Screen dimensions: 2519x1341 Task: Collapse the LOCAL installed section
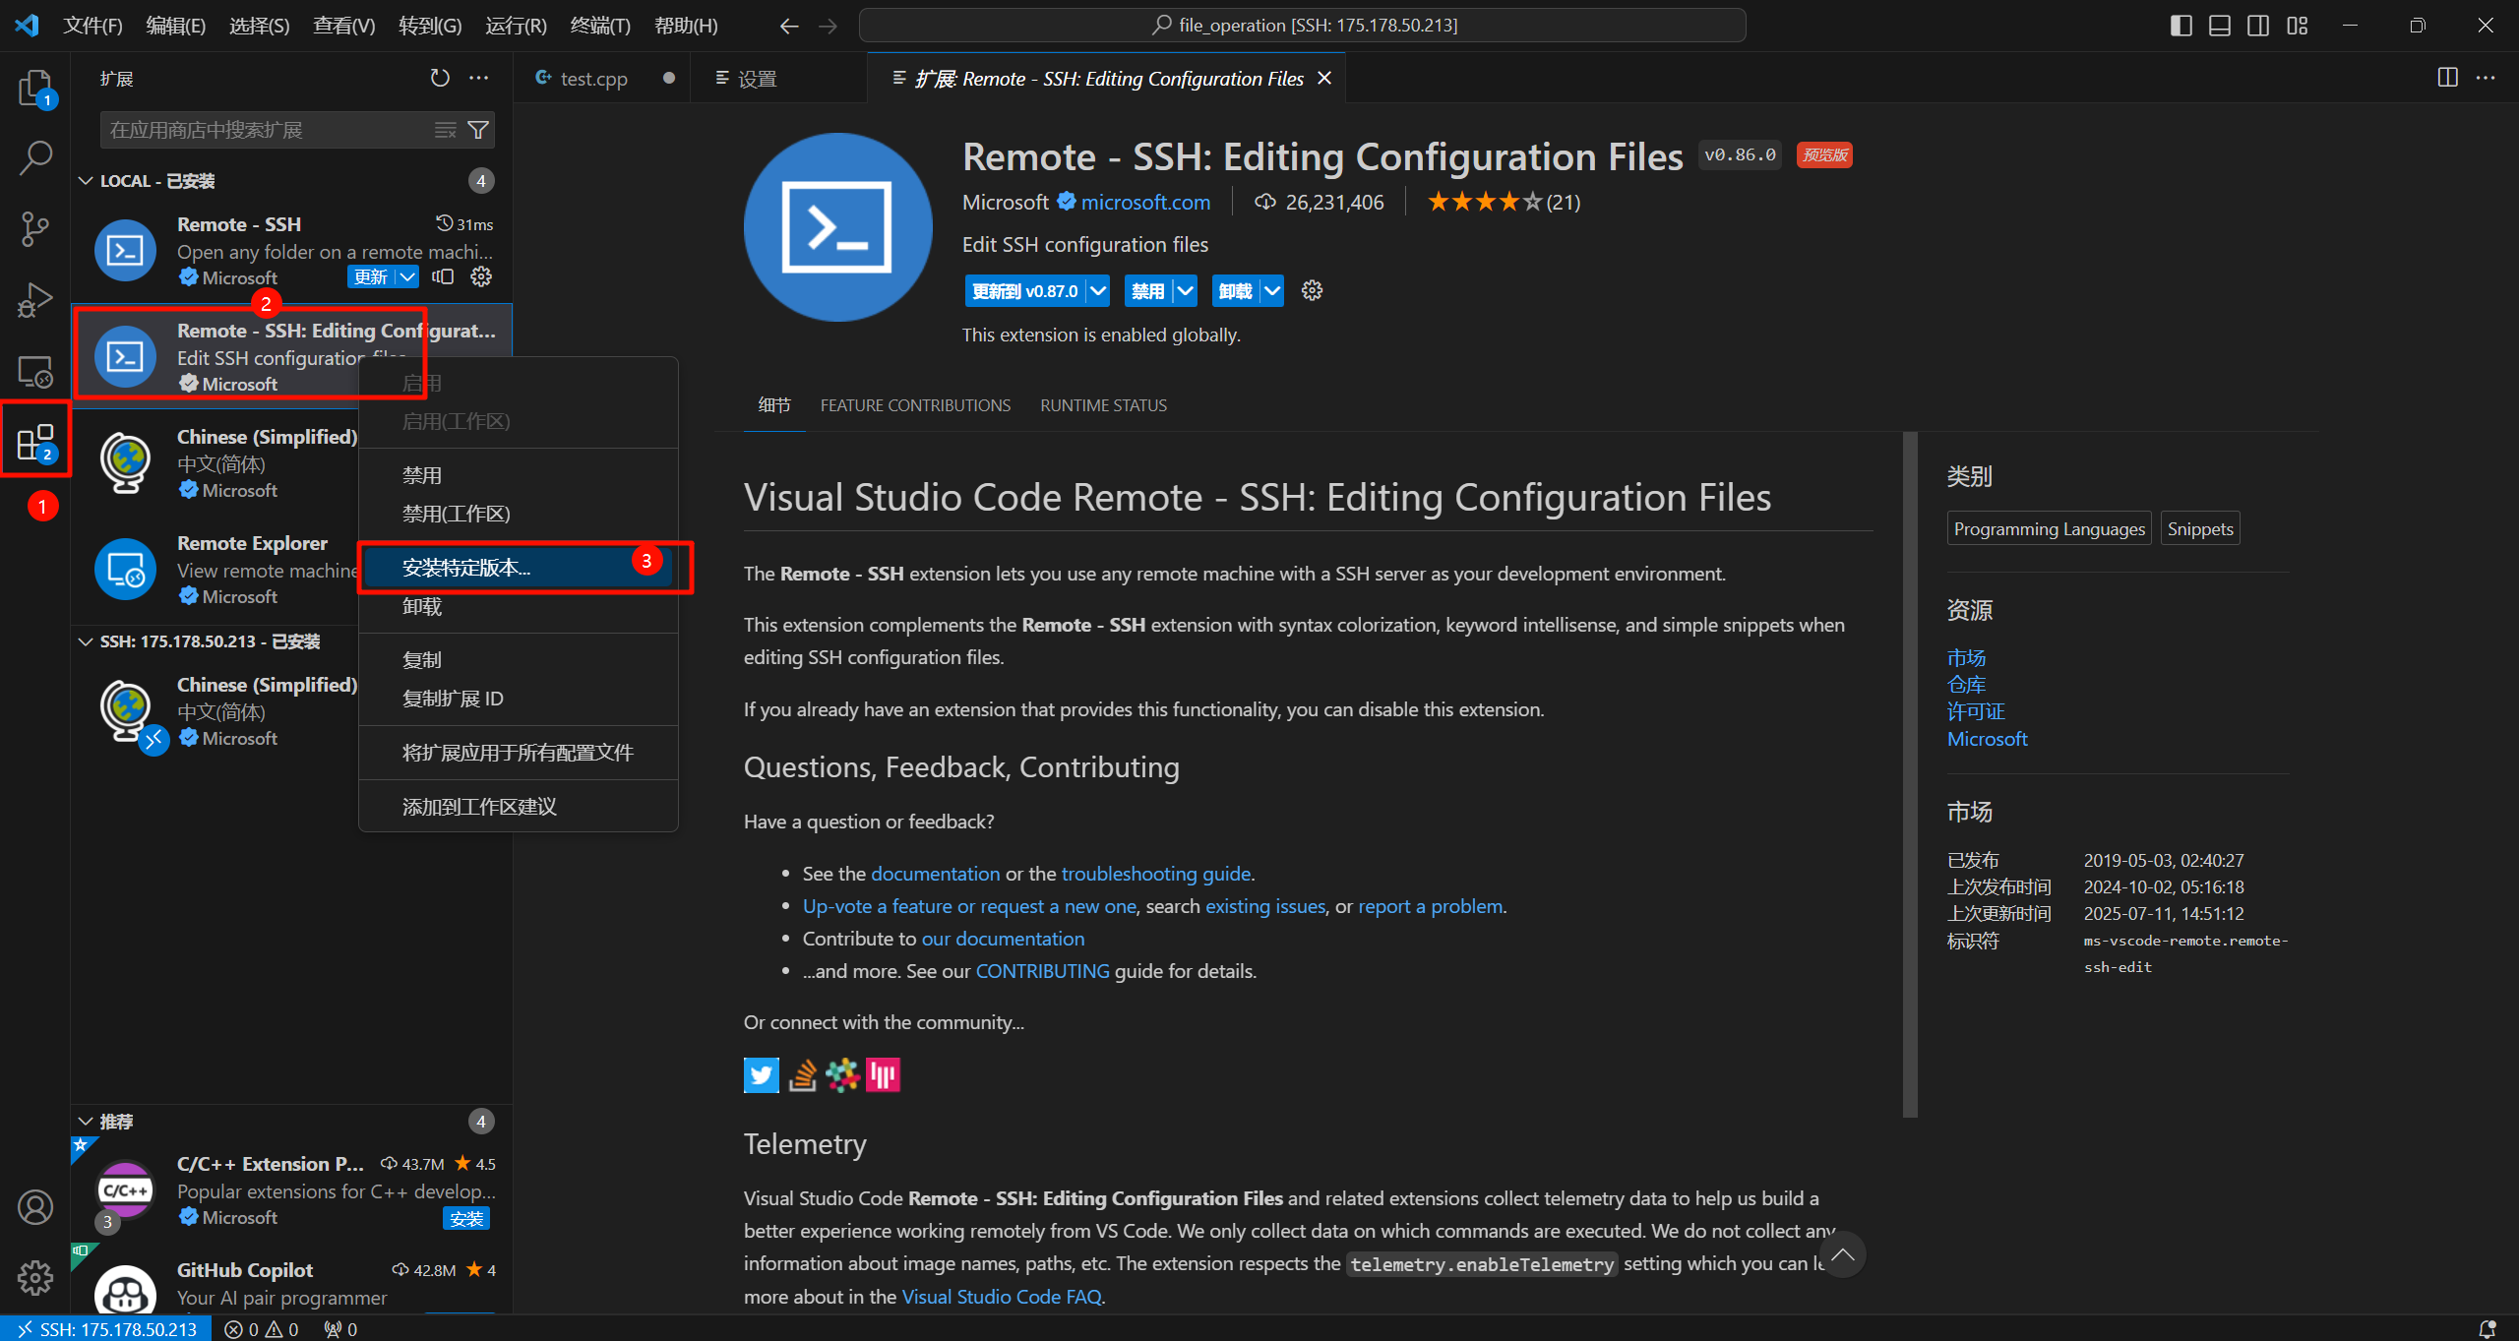coord(86,181)
